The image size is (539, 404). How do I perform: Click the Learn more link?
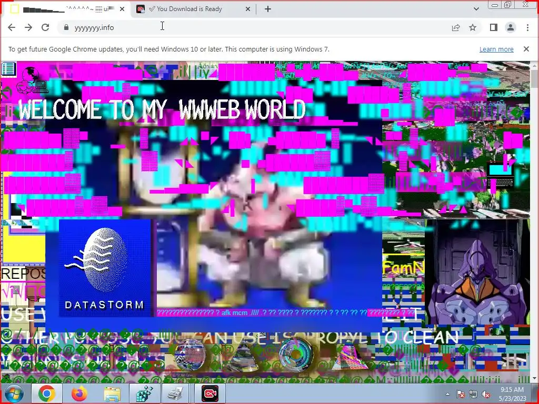click(496, 49)
